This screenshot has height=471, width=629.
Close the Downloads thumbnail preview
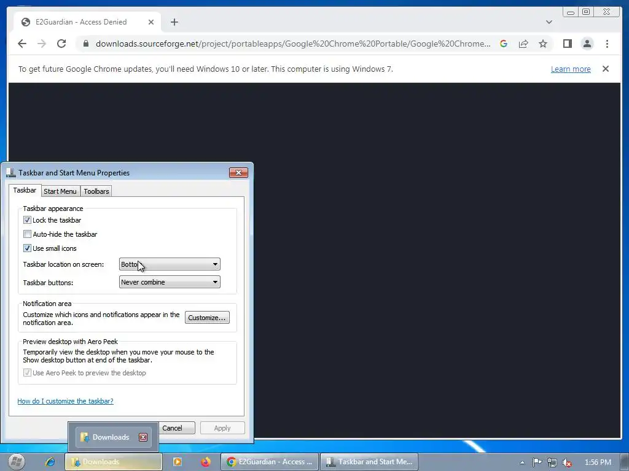click(x=143, y=437)
